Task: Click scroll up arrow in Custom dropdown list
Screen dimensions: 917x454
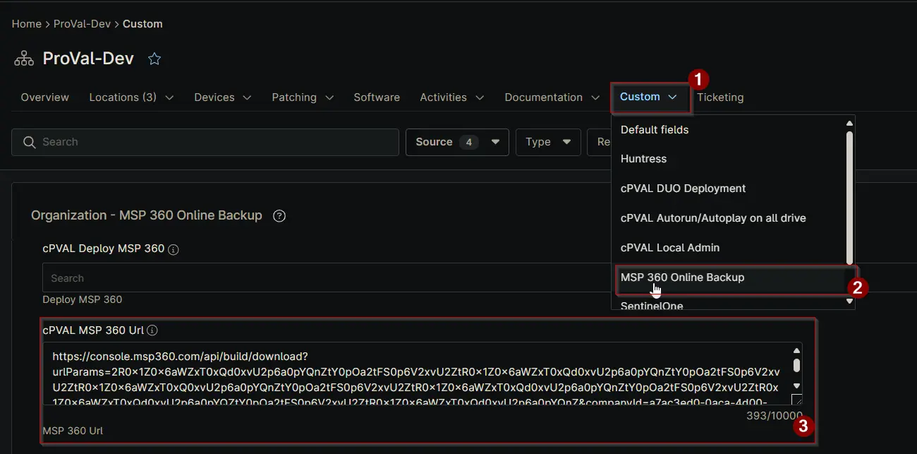Action: pyautogui.click(x=850, y=123)
